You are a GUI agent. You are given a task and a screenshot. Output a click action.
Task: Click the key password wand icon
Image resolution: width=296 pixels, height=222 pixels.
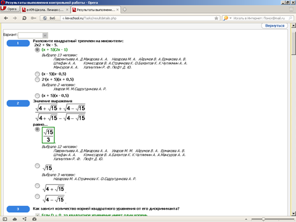click(x=33, y=18)
